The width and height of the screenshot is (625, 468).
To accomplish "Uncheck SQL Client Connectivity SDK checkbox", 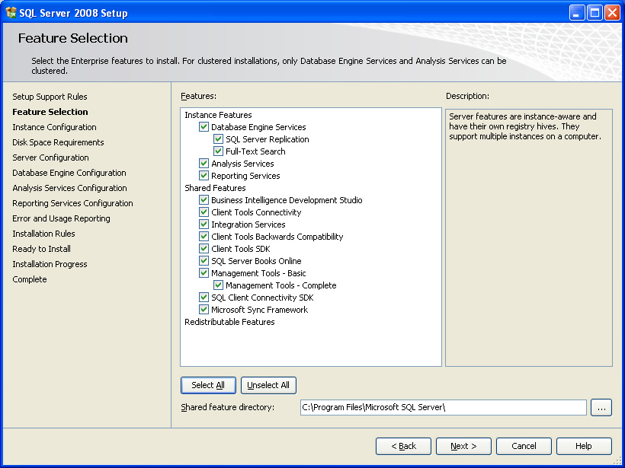I will point(204,298).
